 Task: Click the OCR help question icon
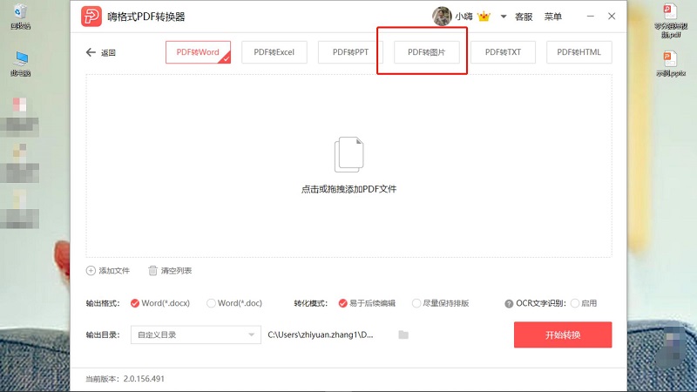click(x=509, y=303)
